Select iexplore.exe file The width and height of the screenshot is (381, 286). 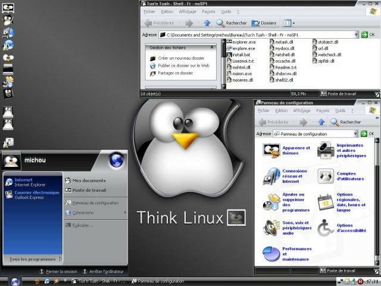(x=241, y=48)
